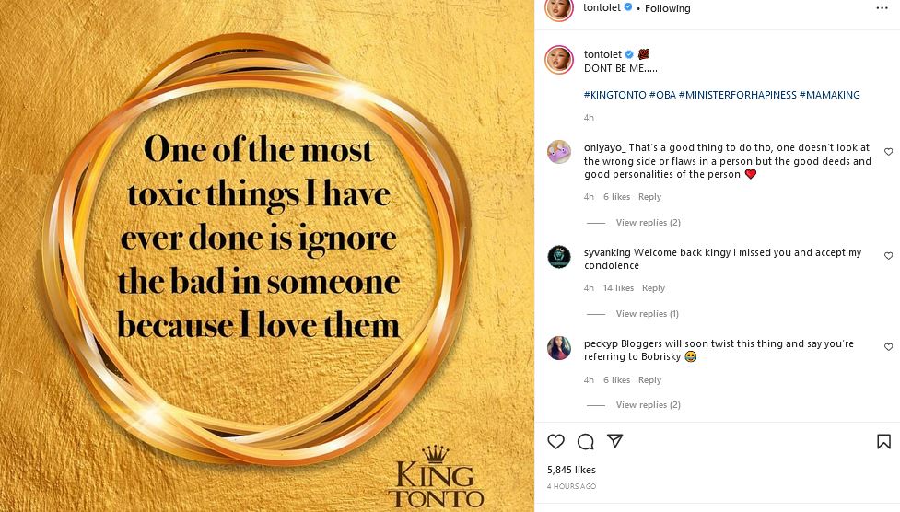900x512 pixels.
Task: Like peckyp's comment heart
Action: [888, 347]
